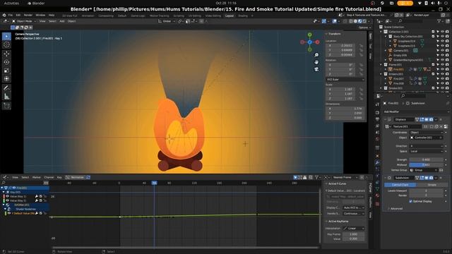Open the Tool properties tab icon
The image size is (452, 254).
coord(377,104)
